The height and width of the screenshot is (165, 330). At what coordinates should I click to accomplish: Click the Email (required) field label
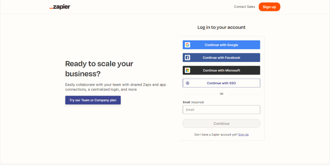pyautogui.click(x=193, y=102)
